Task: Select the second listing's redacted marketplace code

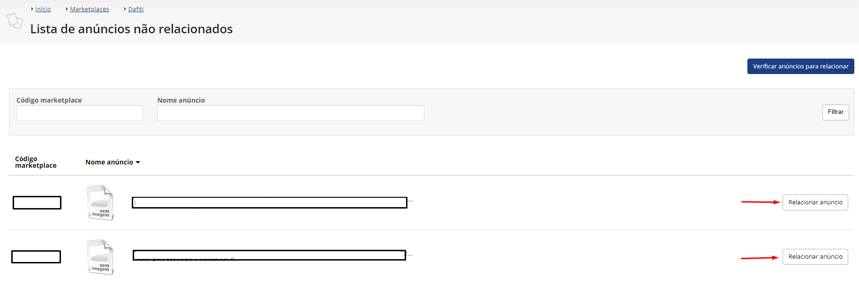Action: [36, 257]
